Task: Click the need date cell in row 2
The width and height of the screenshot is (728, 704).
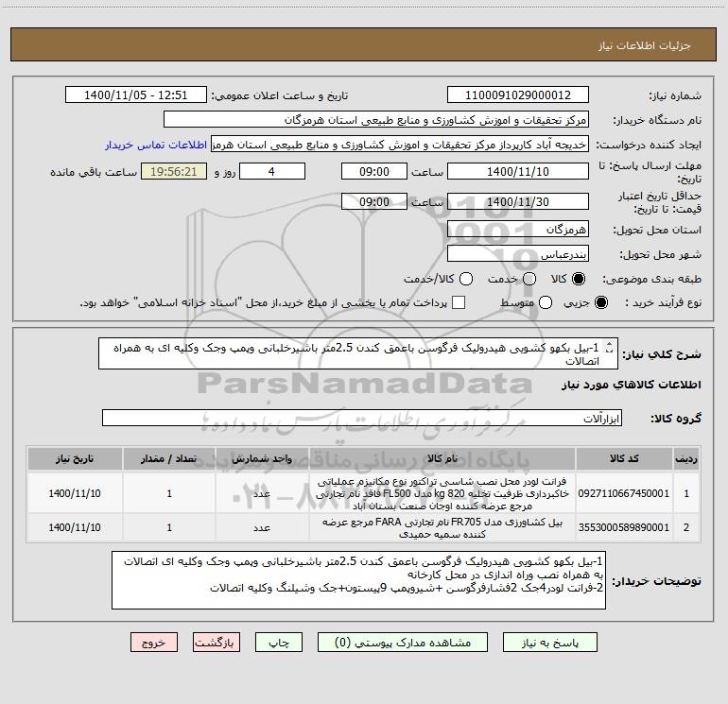Action: 75,527
